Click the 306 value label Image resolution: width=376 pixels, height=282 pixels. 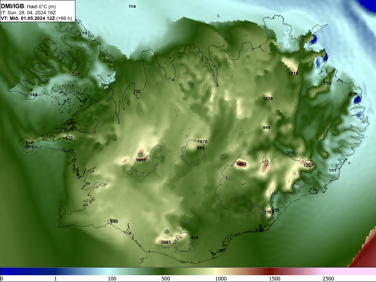[290, 153]
